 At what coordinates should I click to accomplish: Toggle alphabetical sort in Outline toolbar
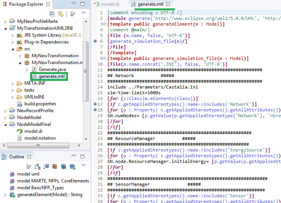[x=38, y=166]
